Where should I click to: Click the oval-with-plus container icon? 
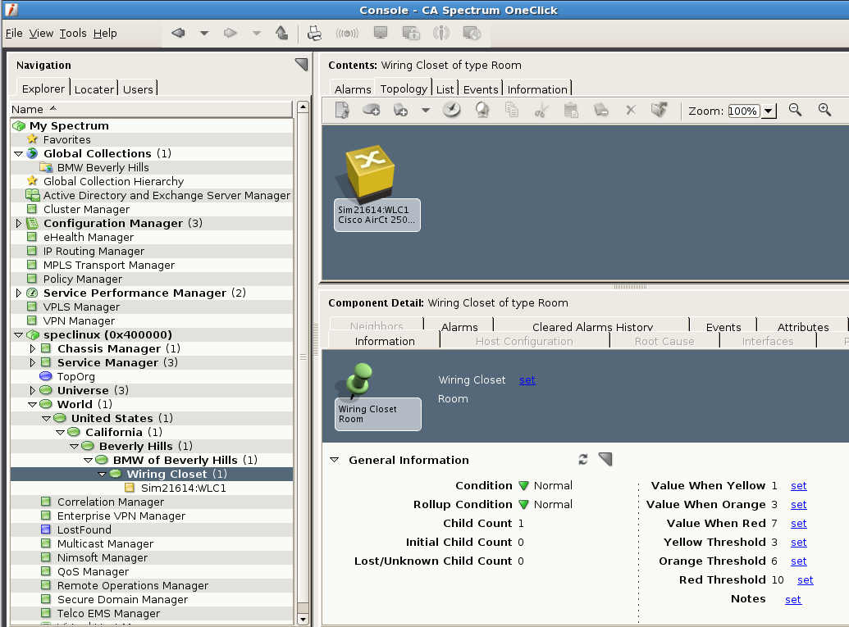[372, 110]
